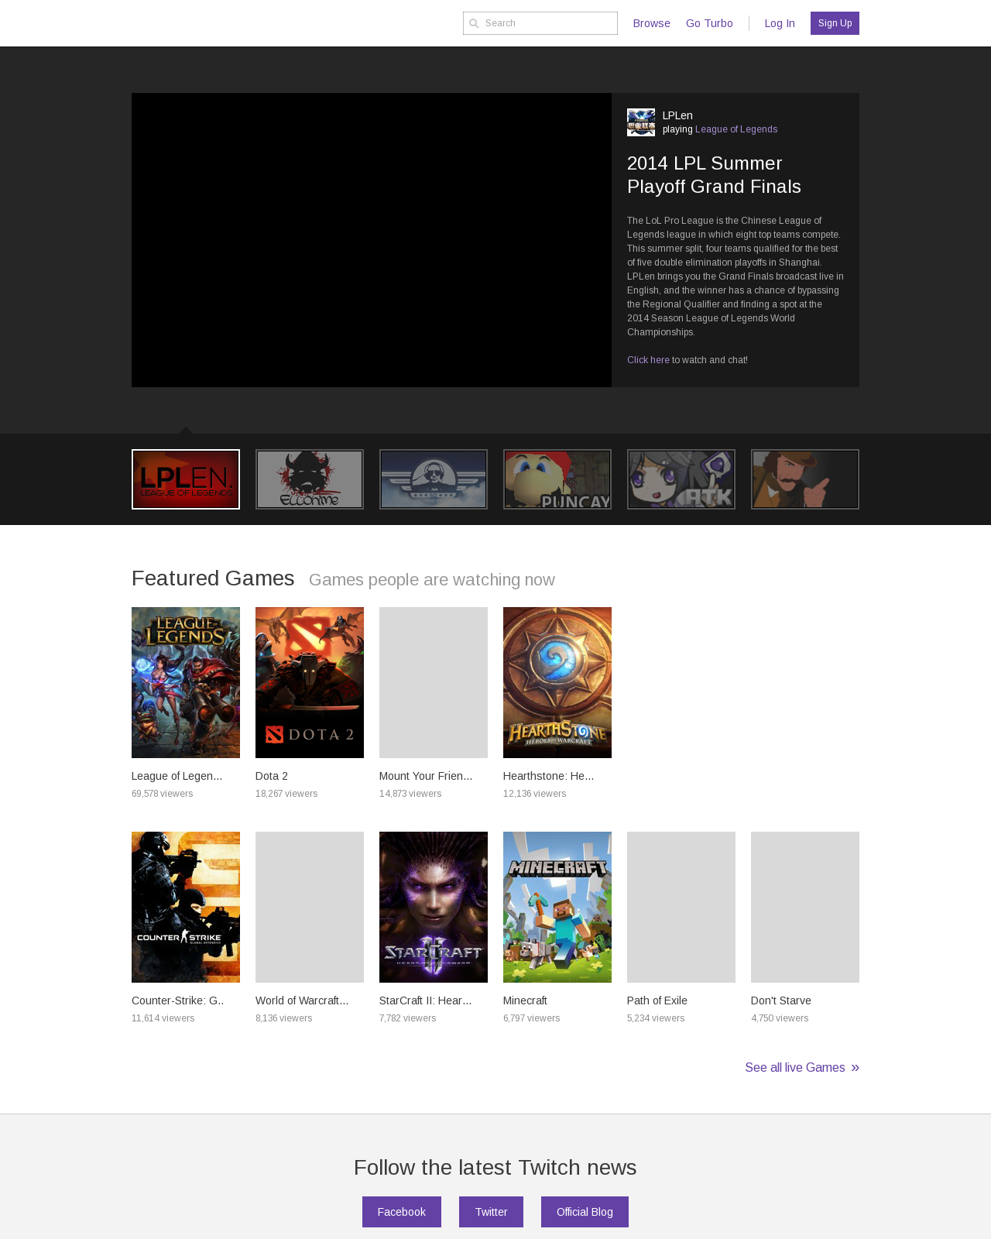The height and width of the screenshot is (1239, 991).
Task: Click the 2014 LPL Summer Playoff Grand Finals title
Action: [714, 175]
